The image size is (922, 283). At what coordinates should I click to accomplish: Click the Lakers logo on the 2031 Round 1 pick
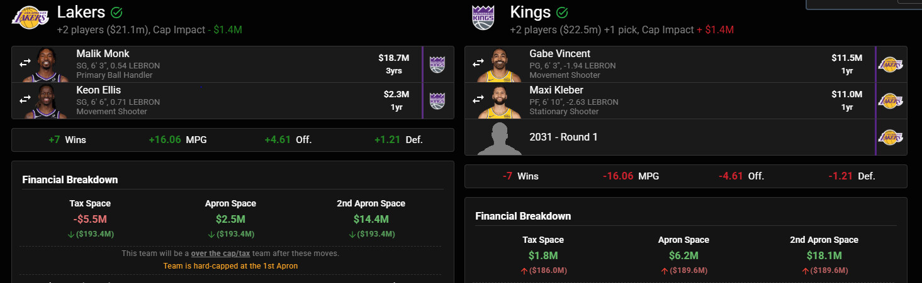coord(891,137)
